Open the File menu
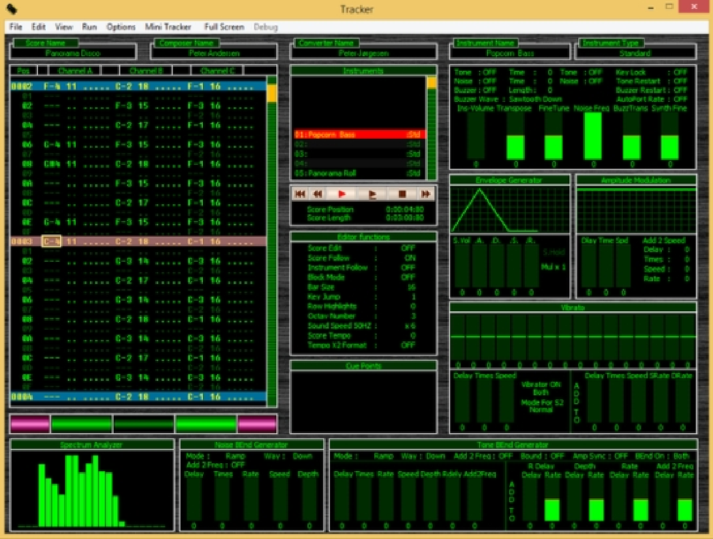This screenshot has width=713, height=539. 16,27
